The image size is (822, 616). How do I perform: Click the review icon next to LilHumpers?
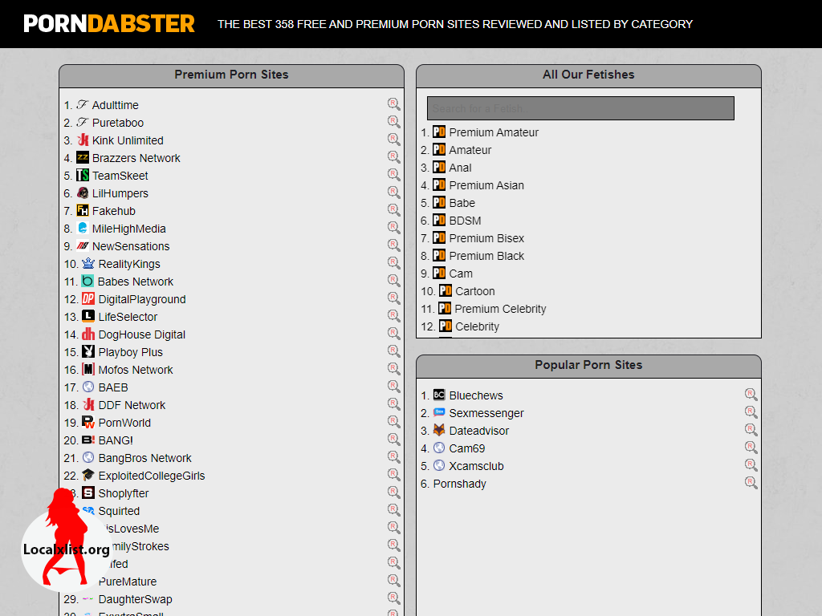tap(393, 192)
